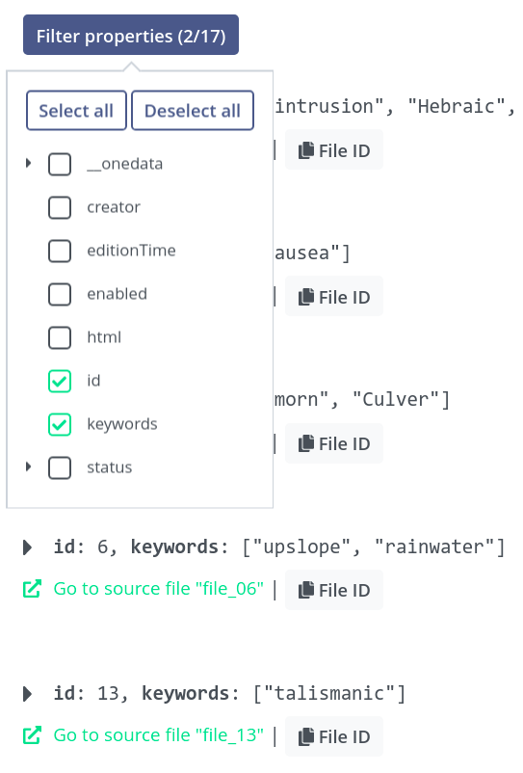Image resolution: width=523 pixels, height=773 pixels.
Task: Copy File ID for file_06
Action: point(334,590)
